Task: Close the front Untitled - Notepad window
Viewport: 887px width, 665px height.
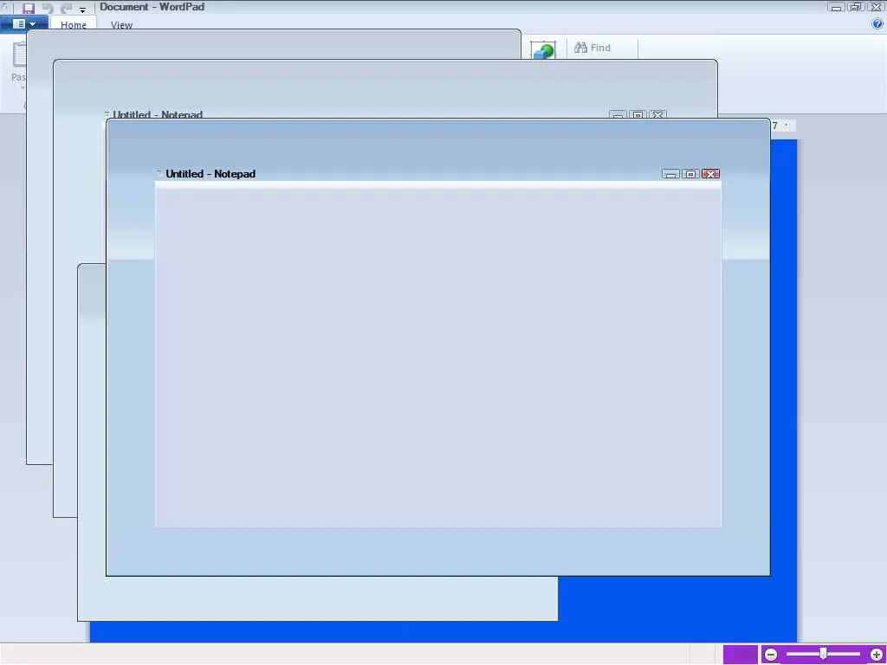Action: tap(710, 174)
